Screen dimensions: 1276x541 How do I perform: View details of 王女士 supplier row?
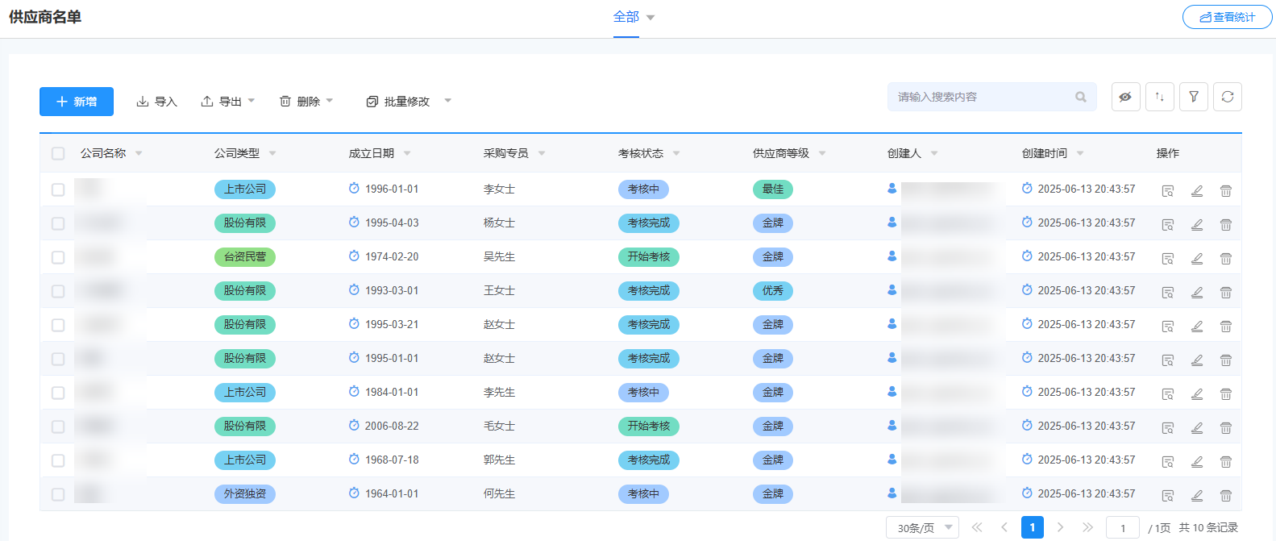pos(1167,293)
